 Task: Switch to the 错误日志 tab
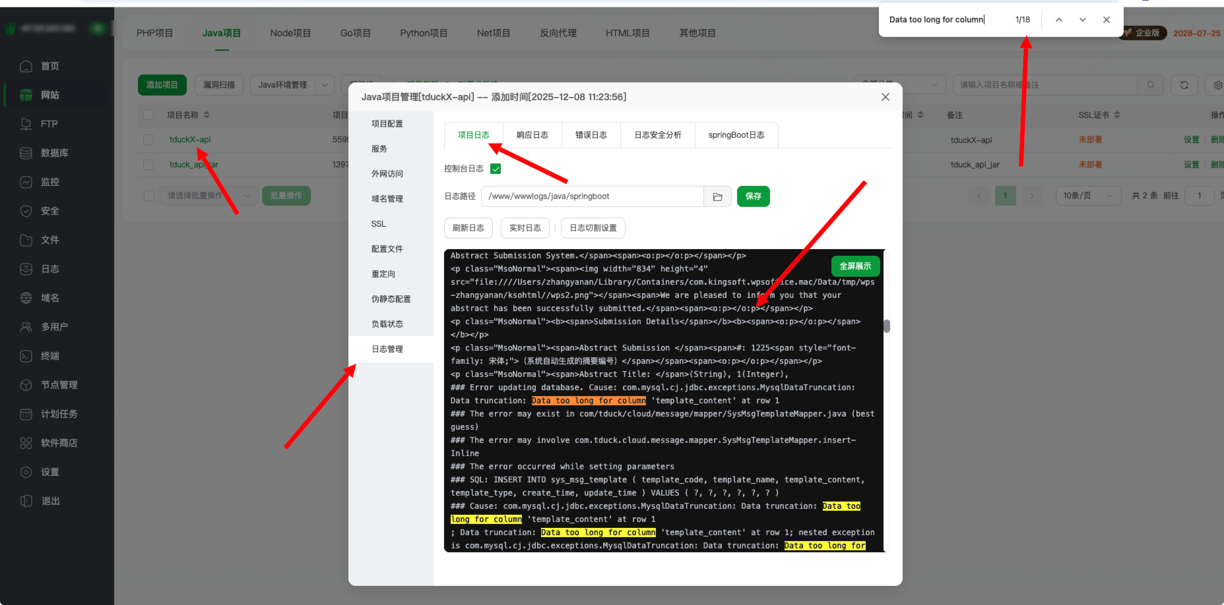(591, 135)
